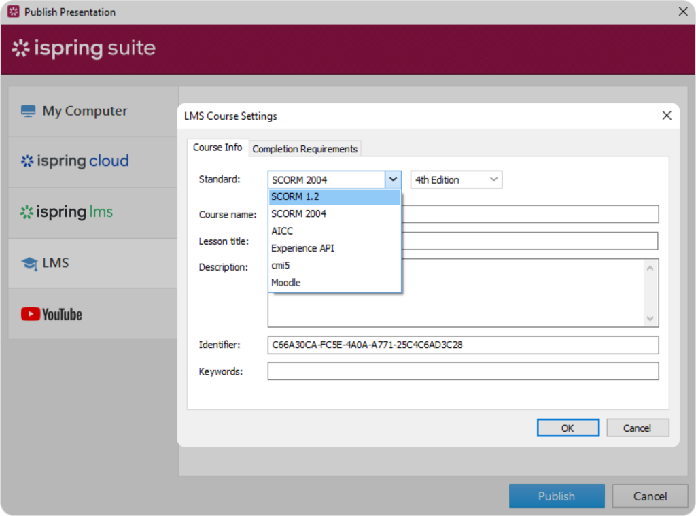Click the YouTube play logo icon
Viewport: 696px width, 516px height.
click(x=30, y=314)
